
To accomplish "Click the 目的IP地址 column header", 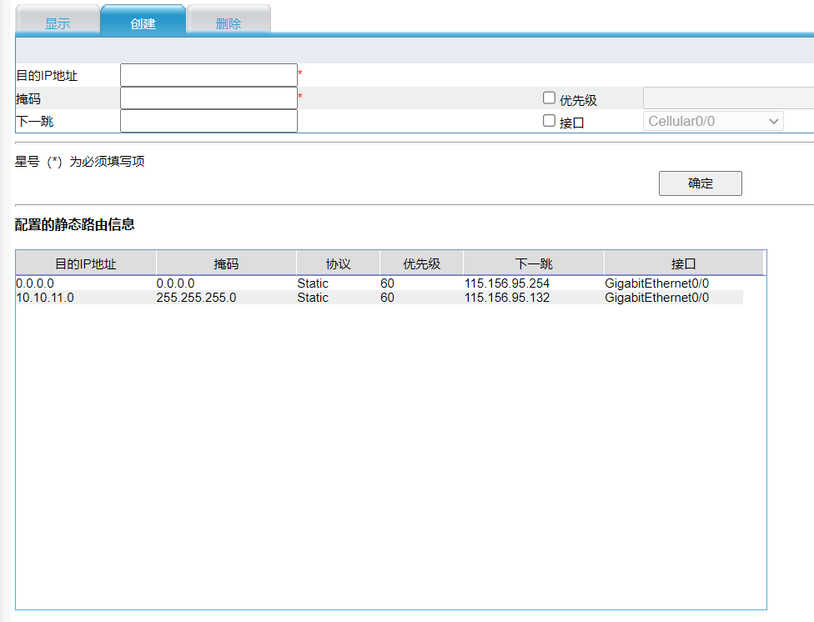I will pyautogui.click(x=86, y=263).
